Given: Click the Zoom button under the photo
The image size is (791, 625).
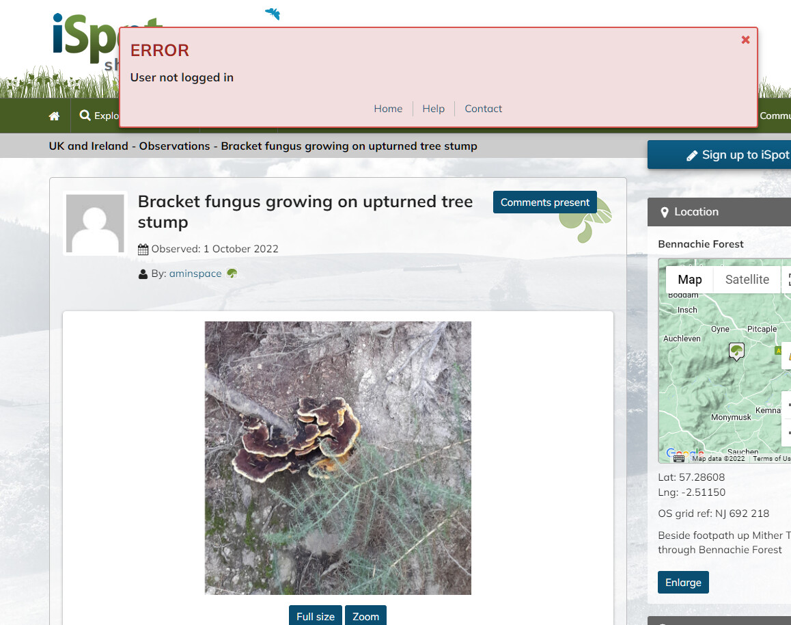Looking at the screenshot, I should tap(365, 615).
